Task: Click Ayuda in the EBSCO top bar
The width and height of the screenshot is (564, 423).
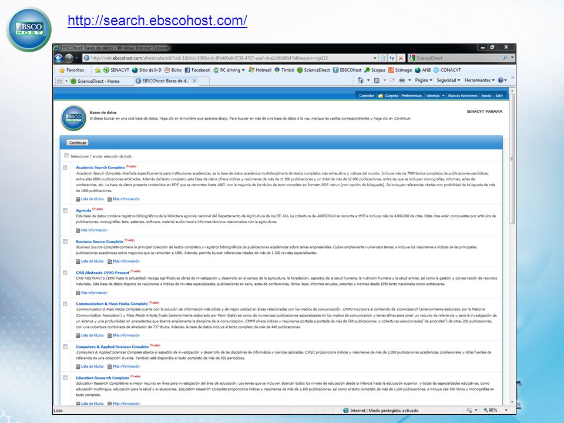Action: tap(486, 96)
